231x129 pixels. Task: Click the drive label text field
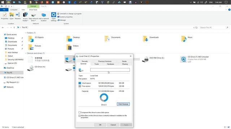110,70
